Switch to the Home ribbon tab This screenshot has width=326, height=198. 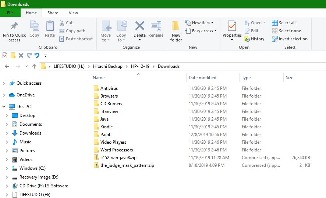31,13
